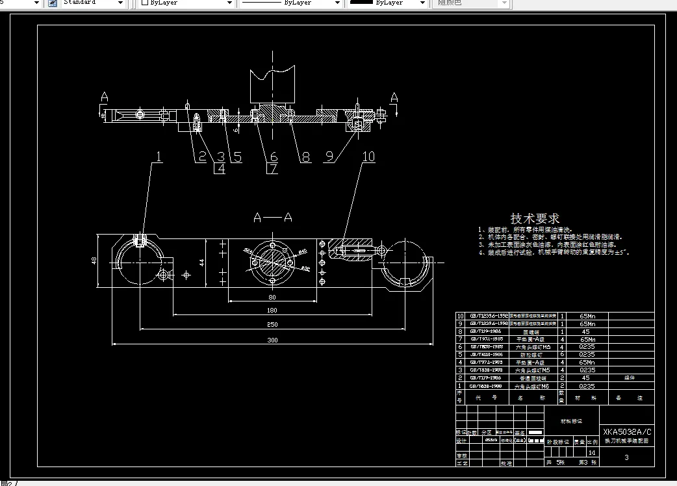Expand the cut-off combo box at far left

36,3
